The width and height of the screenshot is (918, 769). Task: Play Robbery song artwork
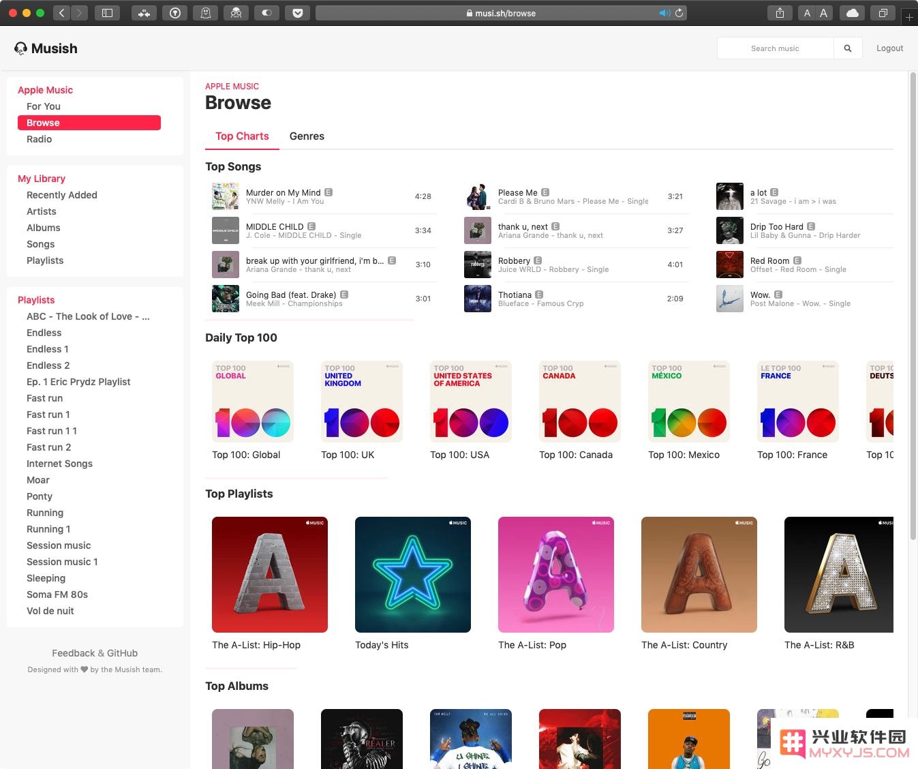point(478,265)
